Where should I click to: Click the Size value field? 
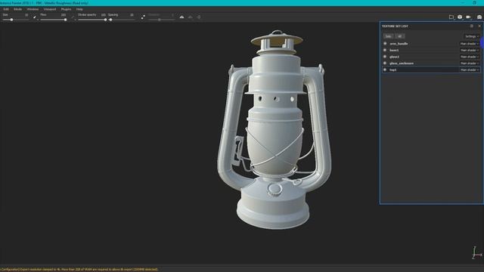pos(26,15)
